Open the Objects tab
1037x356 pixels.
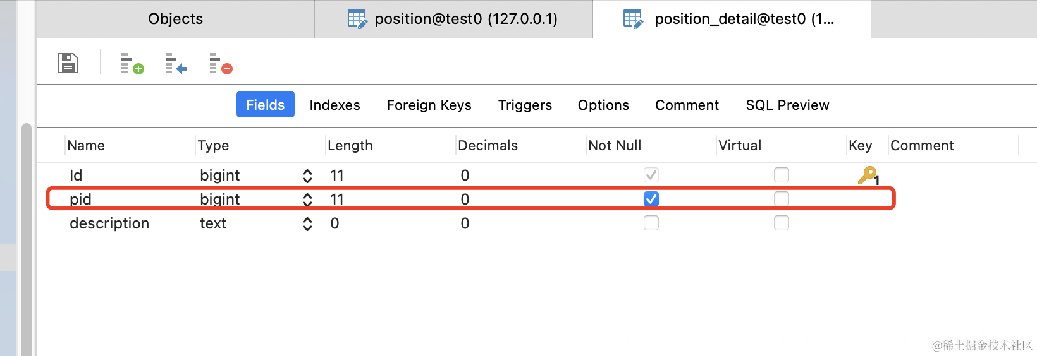tap(175, 19)
